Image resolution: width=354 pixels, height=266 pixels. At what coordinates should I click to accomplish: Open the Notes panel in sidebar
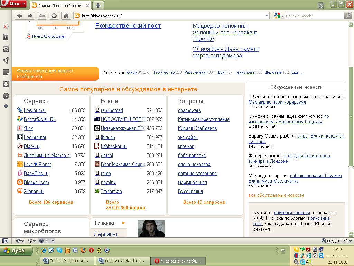(x=6, y=72)
